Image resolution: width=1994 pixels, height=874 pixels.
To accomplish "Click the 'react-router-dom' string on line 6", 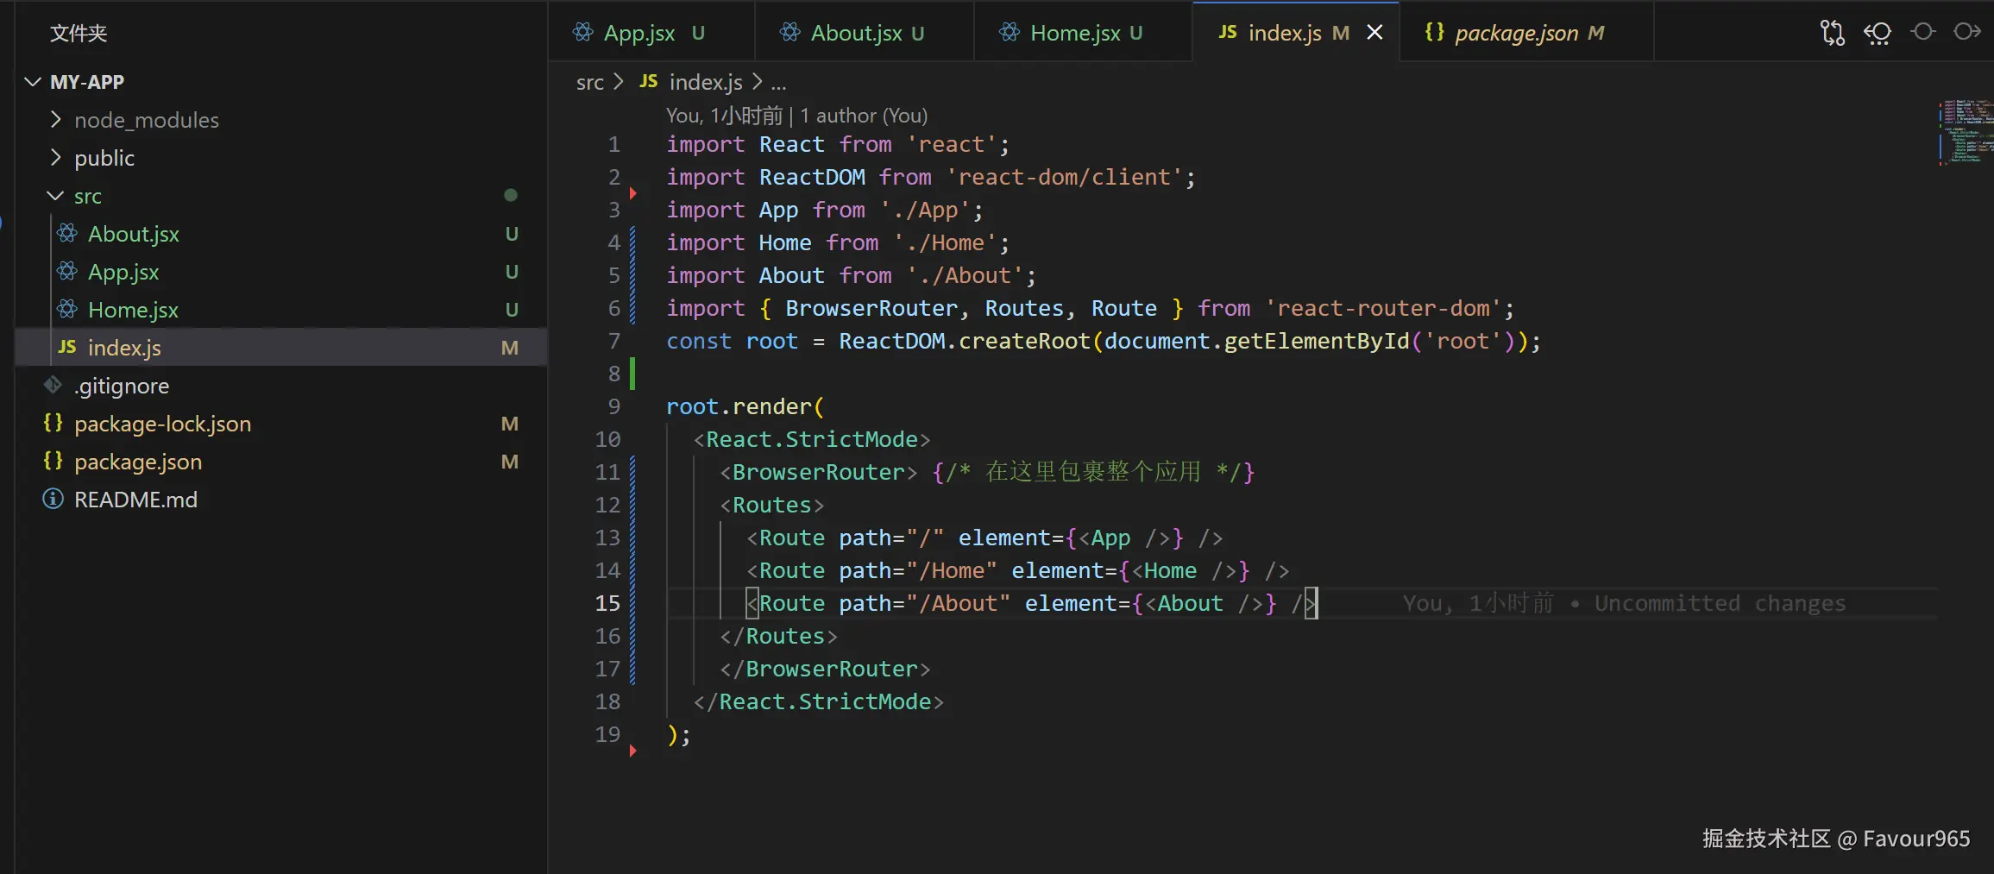I will (1383, 308).
